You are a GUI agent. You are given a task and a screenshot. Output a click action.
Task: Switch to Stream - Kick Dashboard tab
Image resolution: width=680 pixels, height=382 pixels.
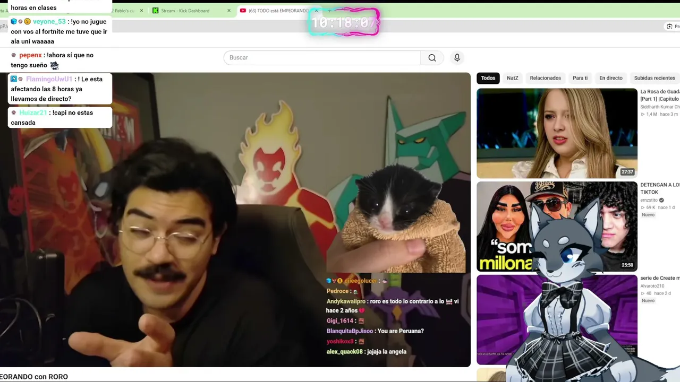(x=192, y=11)
